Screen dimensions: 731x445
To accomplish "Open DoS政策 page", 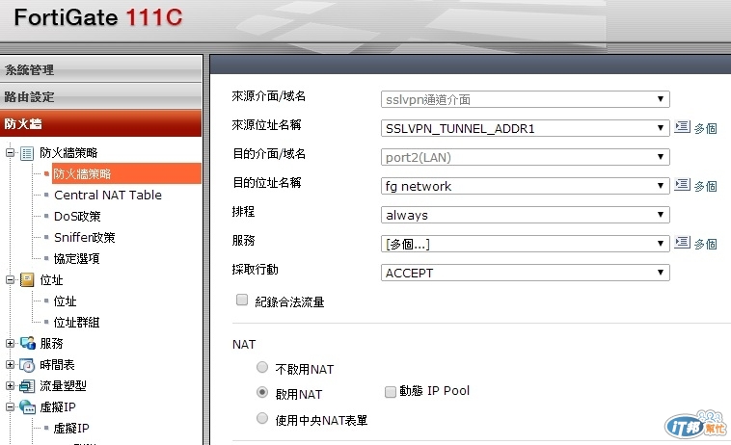I will click(x=77, y=217).
